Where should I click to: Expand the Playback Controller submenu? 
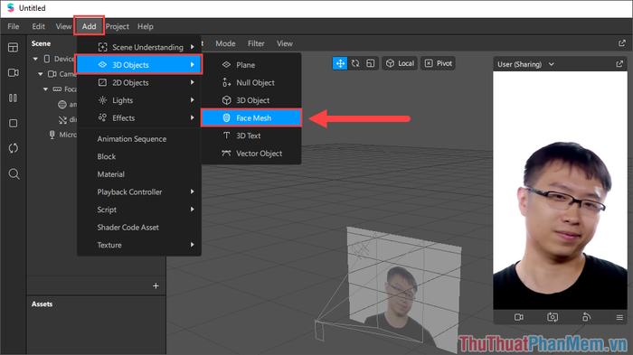pyautogui.click(x=139, y=192)
